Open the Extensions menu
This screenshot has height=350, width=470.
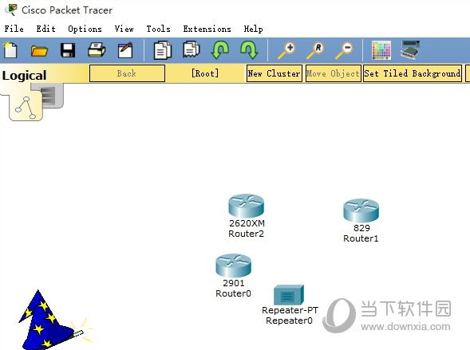point(207,29)
